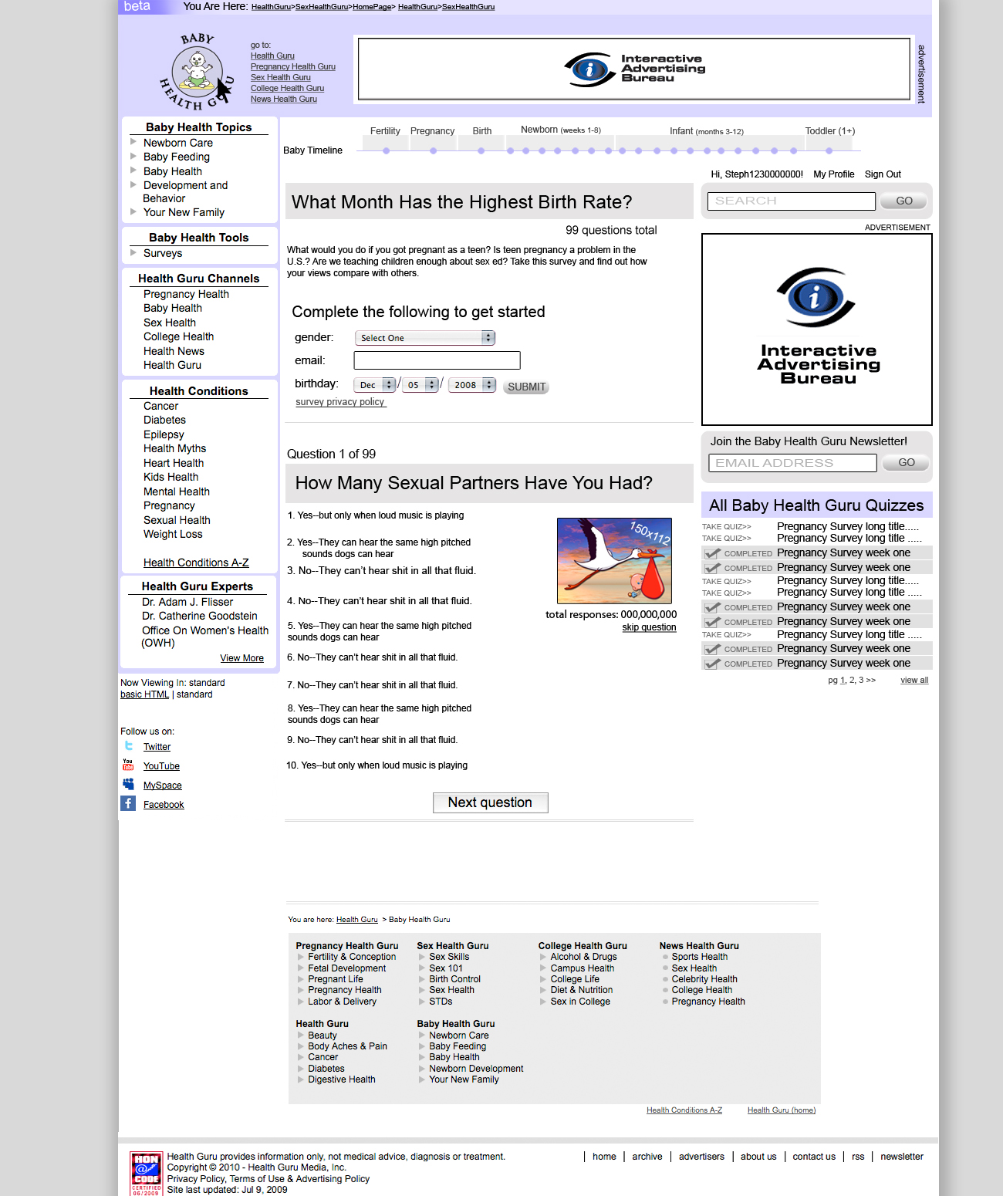This screenshot has width=1003, height=1196.
Task: Open Dr. Adam J. Flisser's expert page
Action: pyautogui.click(x=187, y=602)
